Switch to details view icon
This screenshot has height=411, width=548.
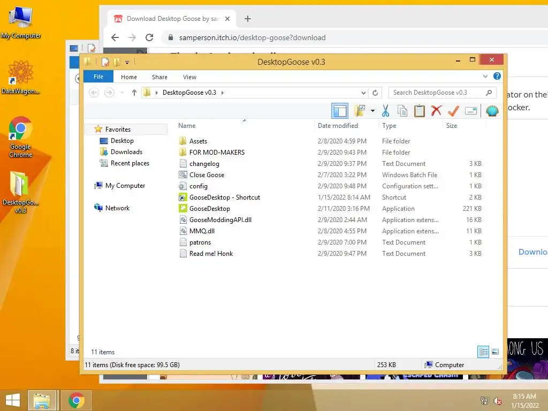[483, 352]
